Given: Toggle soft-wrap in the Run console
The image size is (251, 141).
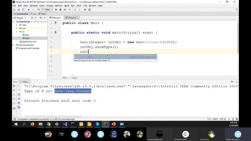Looking at the screenshot, I should point(19,94).
